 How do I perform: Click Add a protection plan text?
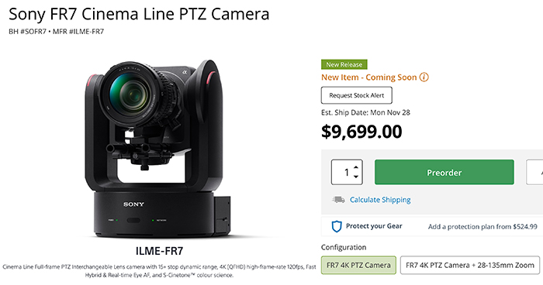pyautogui.click(x=482, y=227)
